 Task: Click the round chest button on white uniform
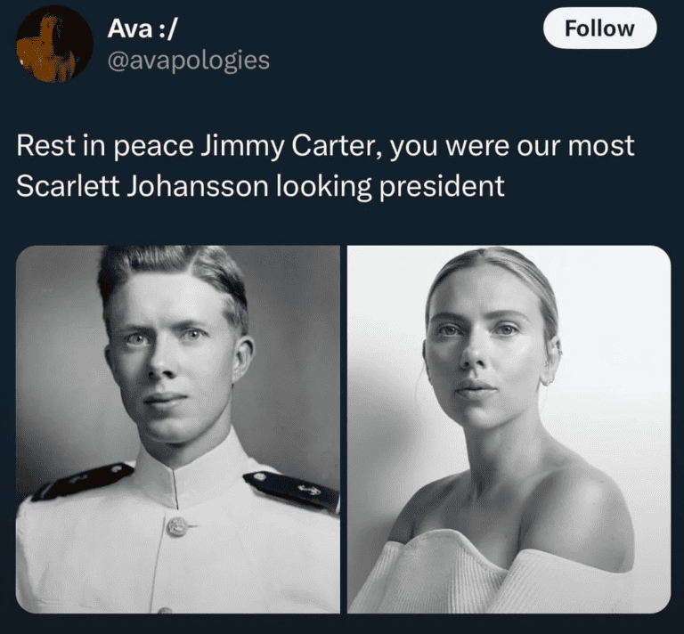click(177, 526)
